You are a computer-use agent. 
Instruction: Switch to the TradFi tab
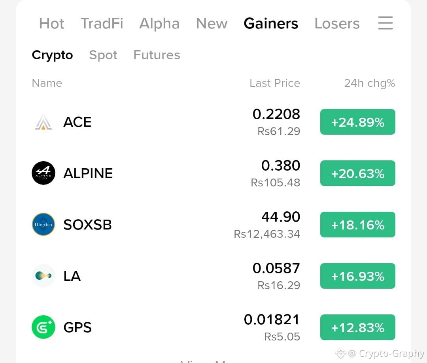pos(102,23)
